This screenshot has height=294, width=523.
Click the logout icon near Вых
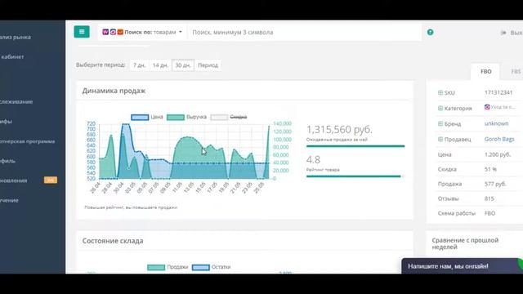click(503, 33)
